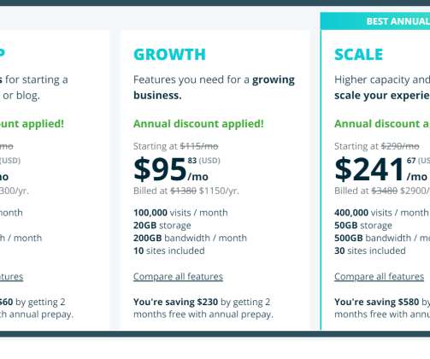Click the 200GB bandwidth / month feature
This screenshot has height=359, width=430.
[x=190, y=238]
